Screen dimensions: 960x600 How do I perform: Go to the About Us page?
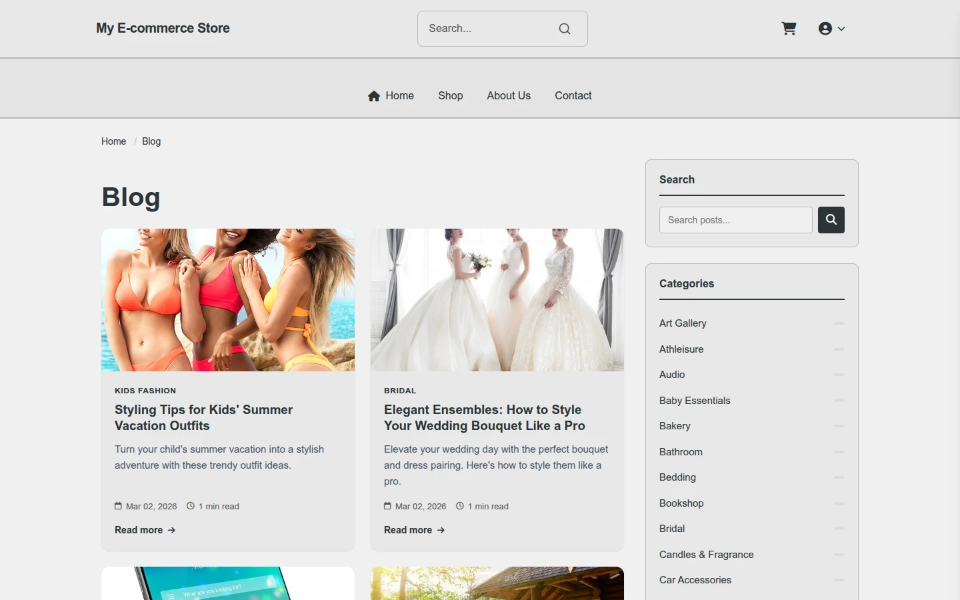pos(509,96)
